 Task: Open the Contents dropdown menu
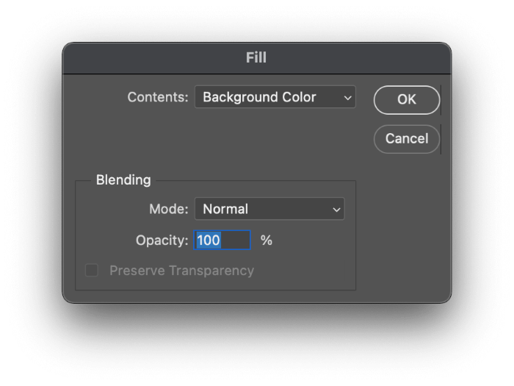tap(275, 97)
